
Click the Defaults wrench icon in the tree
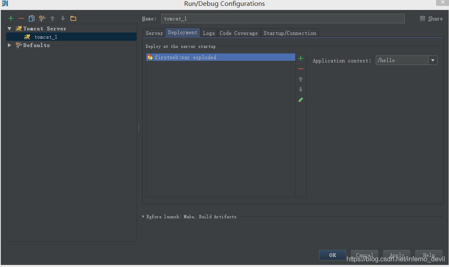pos(19,45)
